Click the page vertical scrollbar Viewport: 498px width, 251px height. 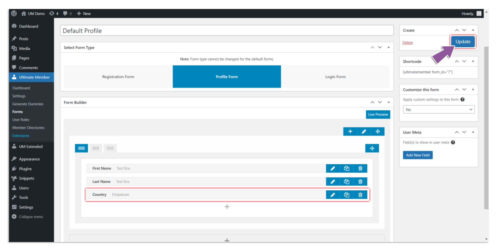pyautogui.click(x=486, y=128)
